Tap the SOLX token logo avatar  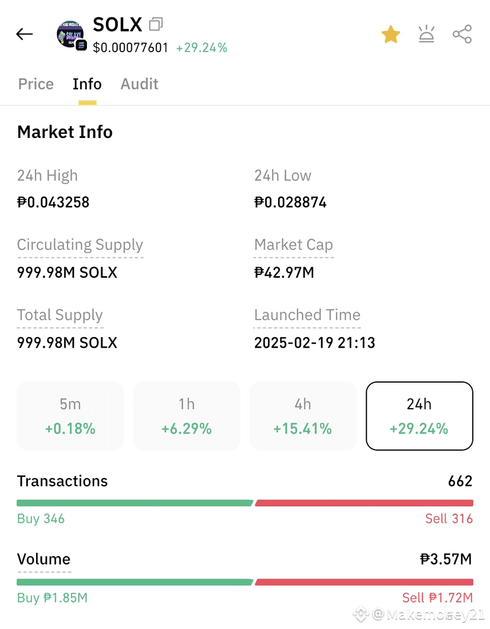[72, 36]
